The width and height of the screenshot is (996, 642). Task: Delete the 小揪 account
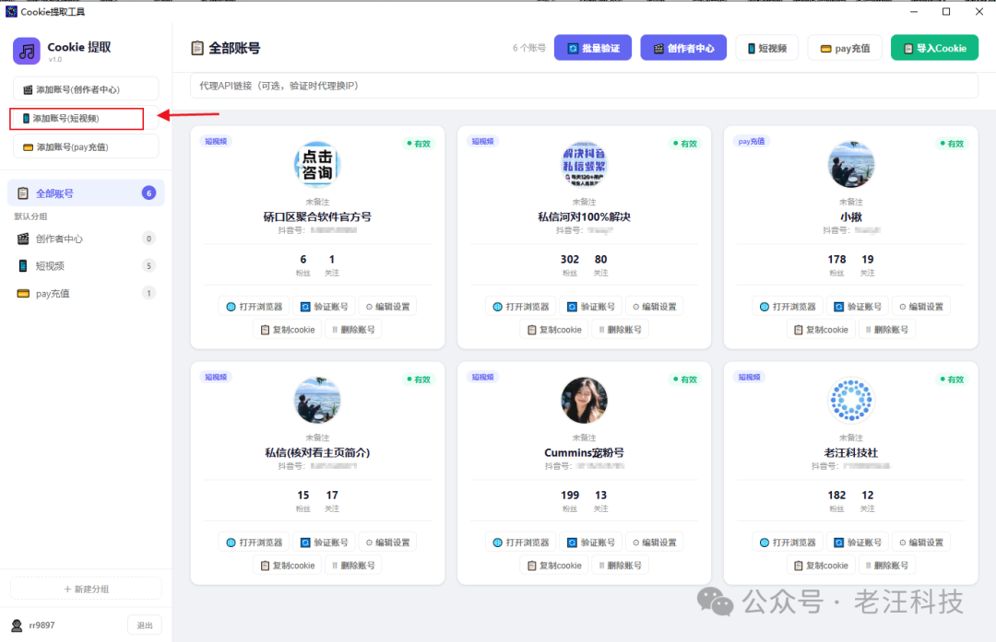[886, 329]
